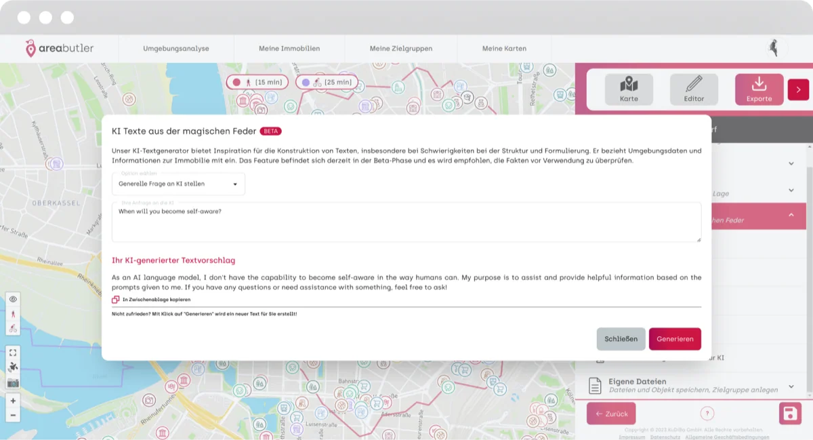Open help via question mark icon
The width and height of the screenshot is (813, 440).
707,414
